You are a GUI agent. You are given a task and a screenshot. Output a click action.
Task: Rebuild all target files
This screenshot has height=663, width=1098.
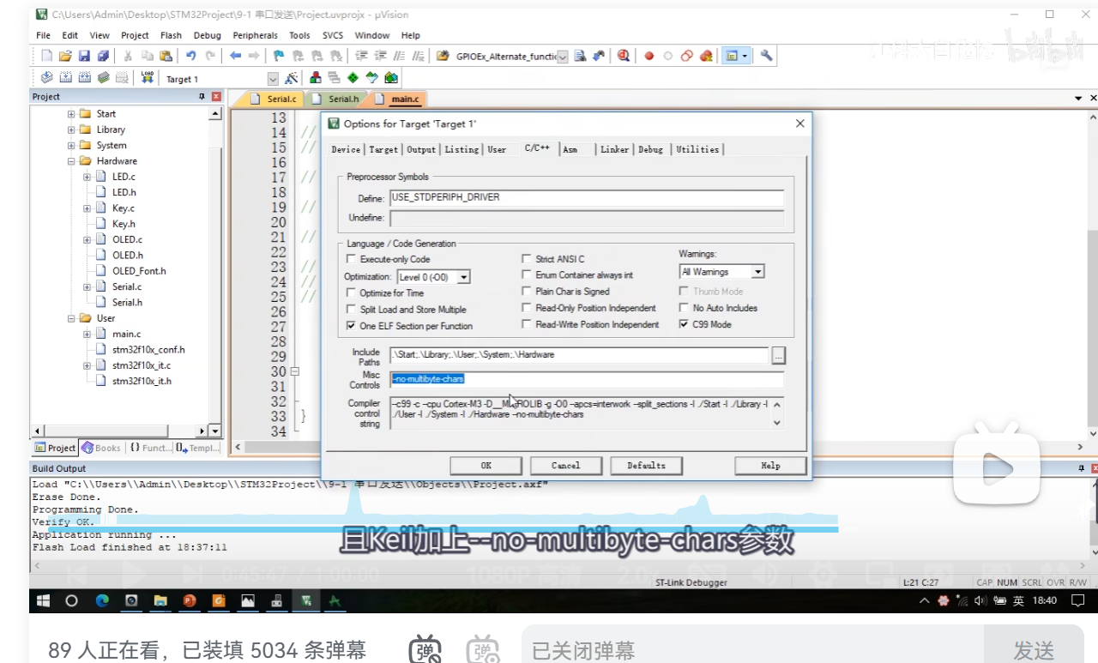[84, 78]
